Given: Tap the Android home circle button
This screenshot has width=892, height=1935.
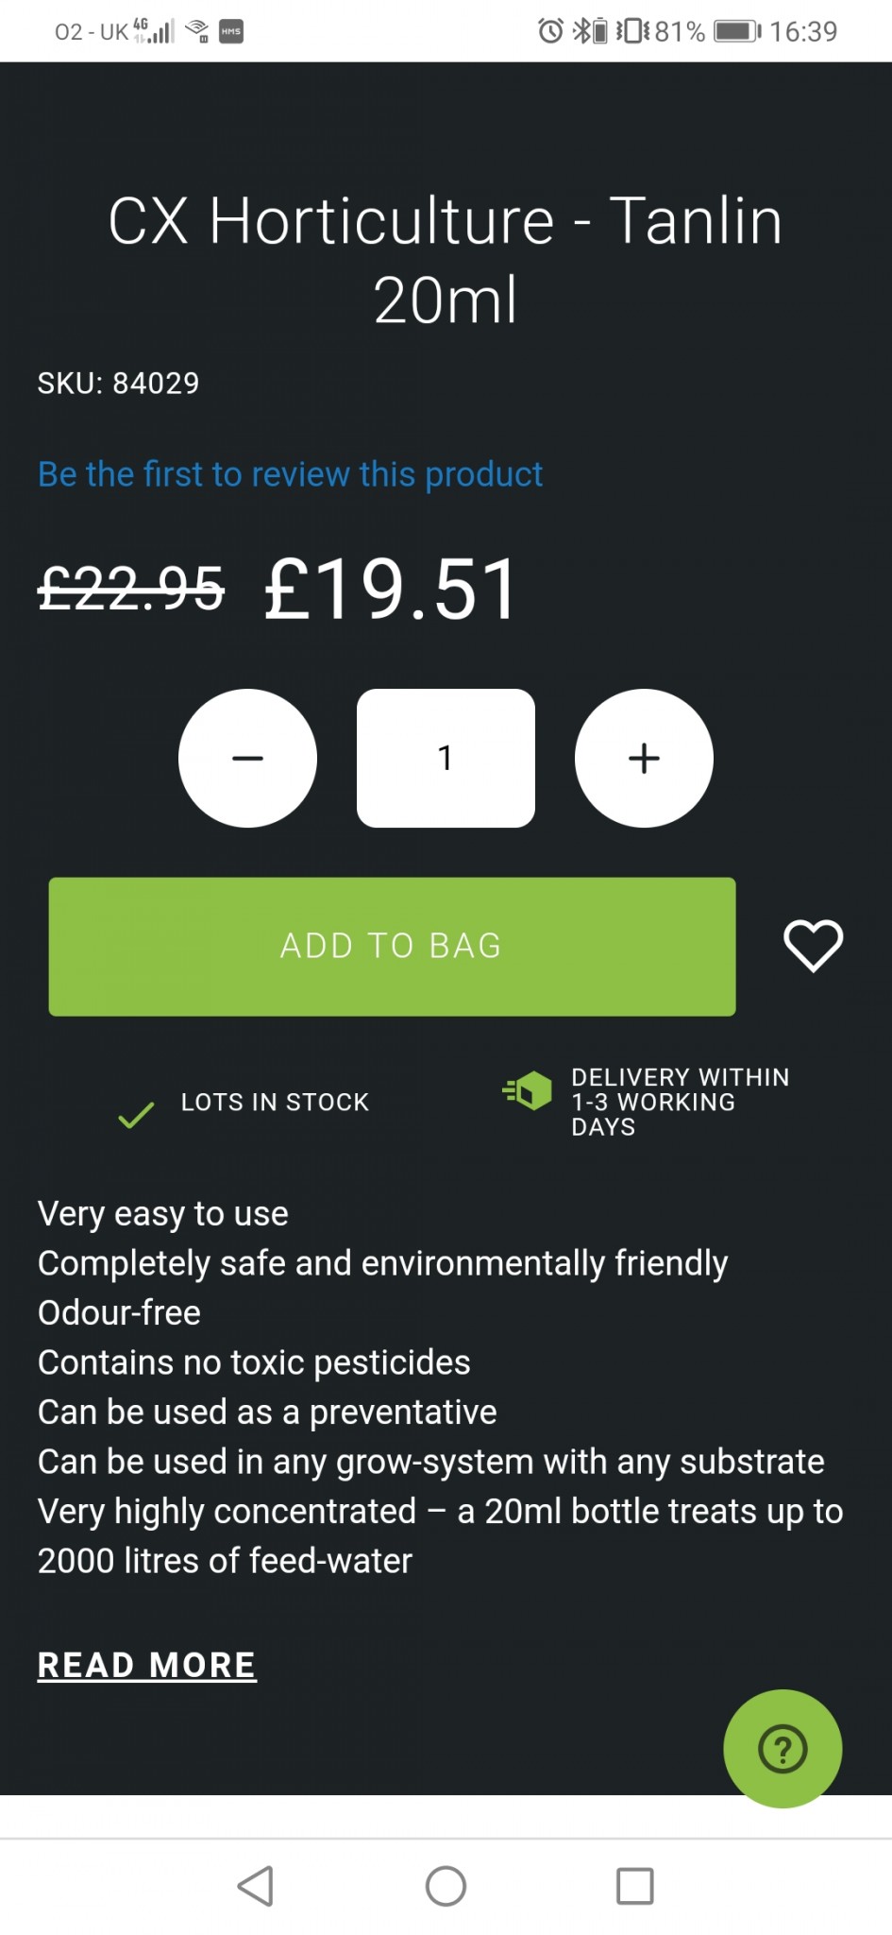Looking at the screenshot, I should [x=446, y=1886].
